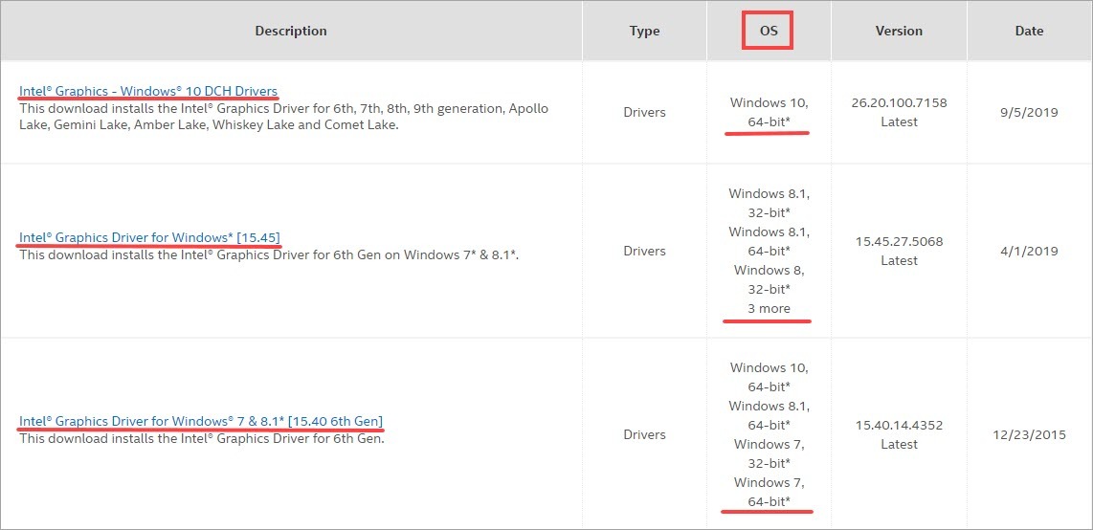This screenshot has width=1093, height=530.
Task: Click the description mentioning Apollo Lake and Gemini Lake
Action: pyautogui.click(x=283, y=117)
